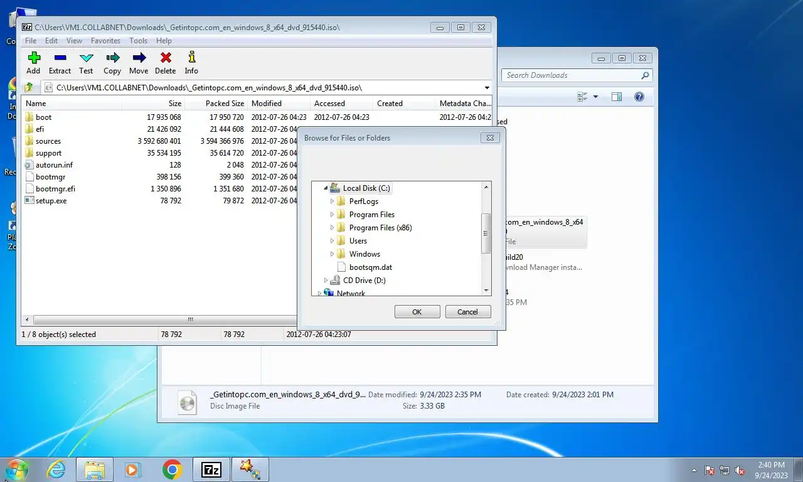Viewport: 803px width, 482px height.
Task: Click Cancel in the Browse dialog
Action: tap(468, 312)
